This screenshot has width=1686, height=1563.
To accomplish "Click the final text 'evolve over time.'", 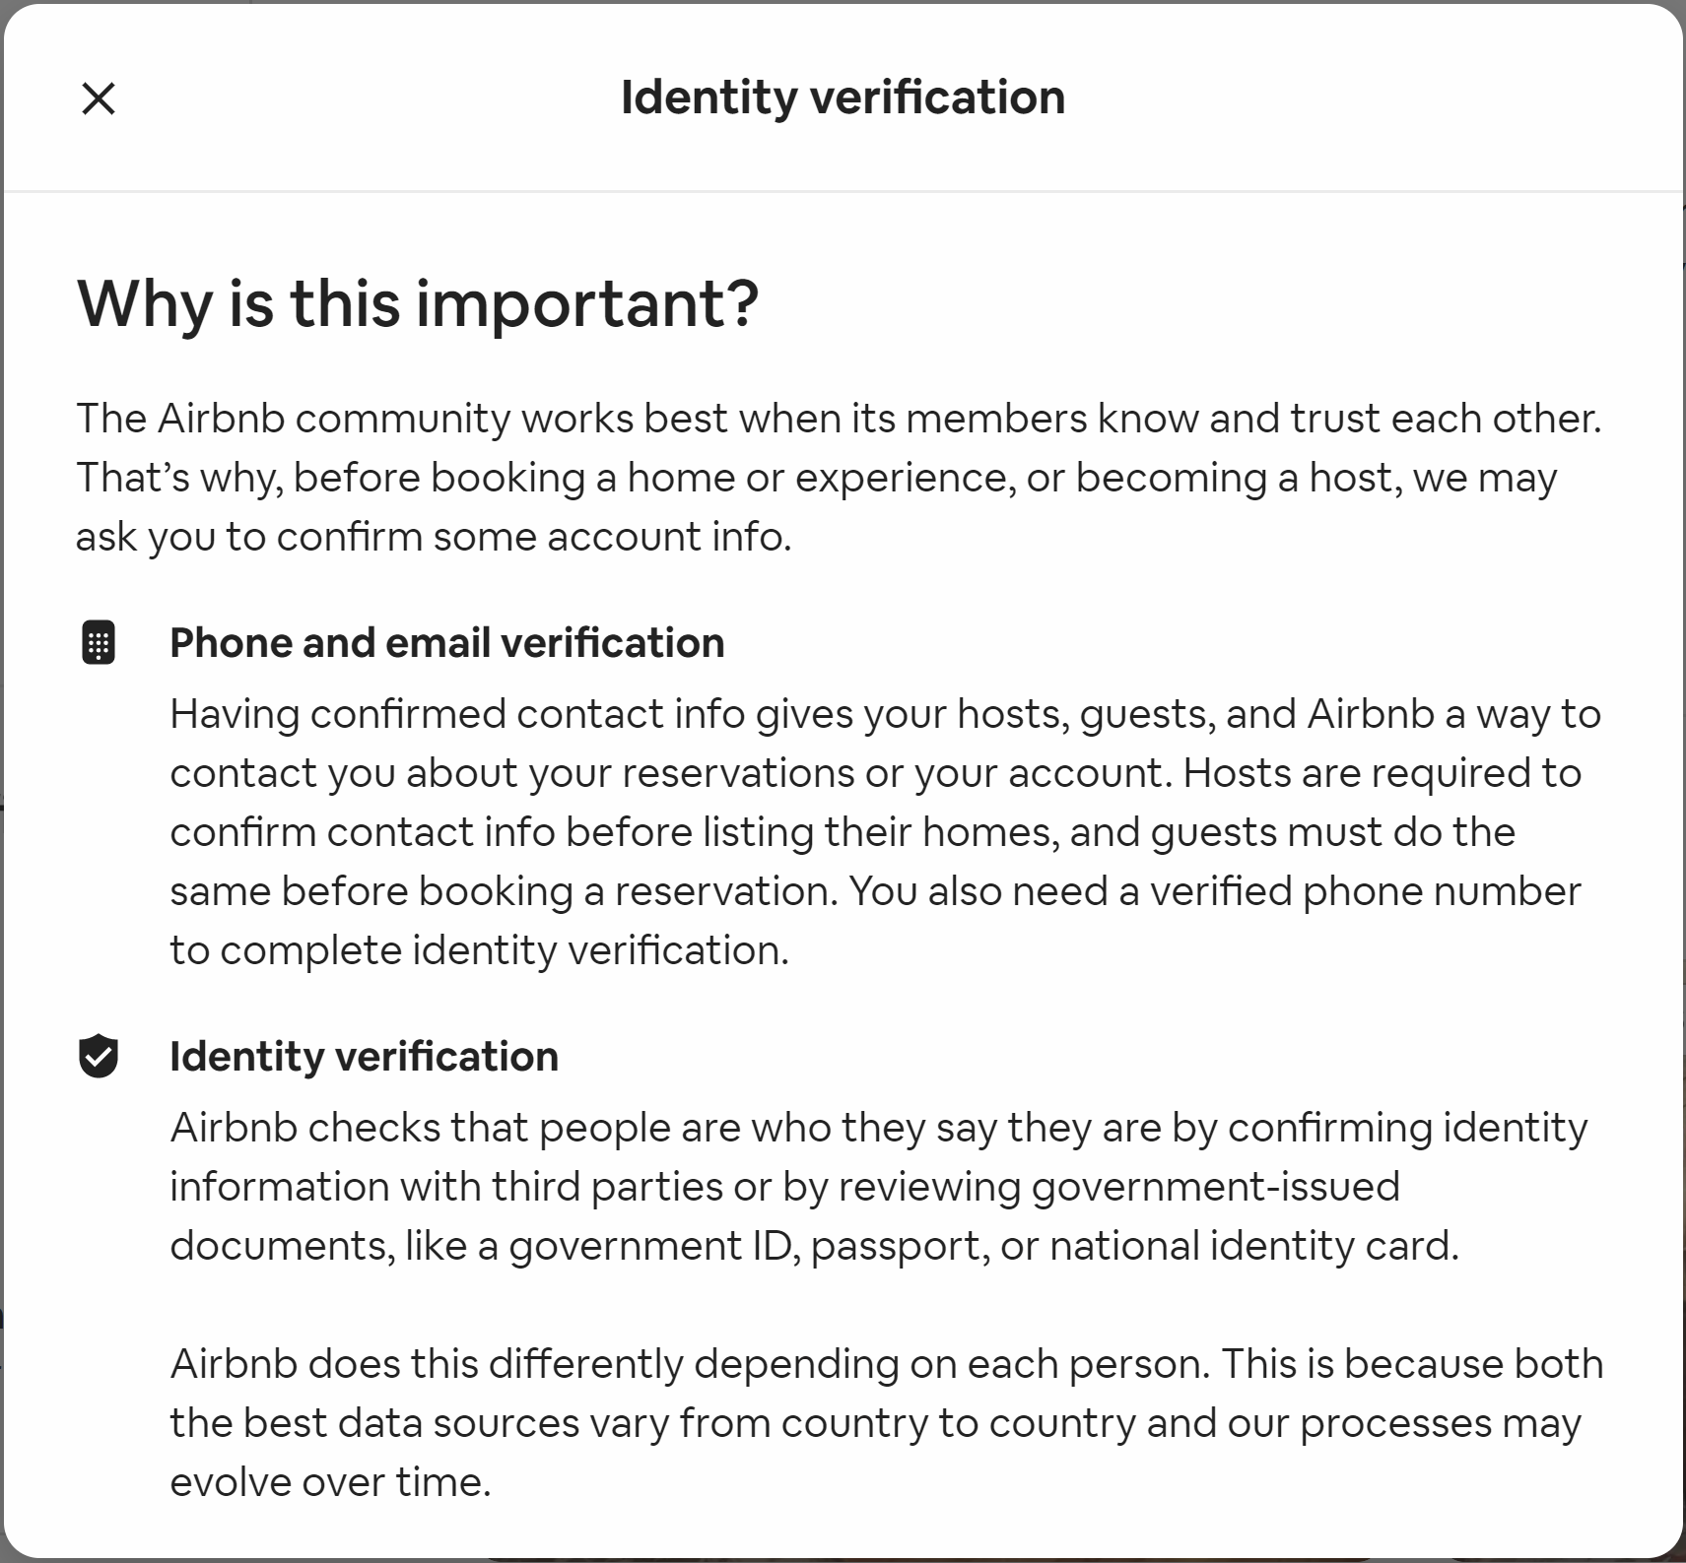I will [x=330, y=1482].
